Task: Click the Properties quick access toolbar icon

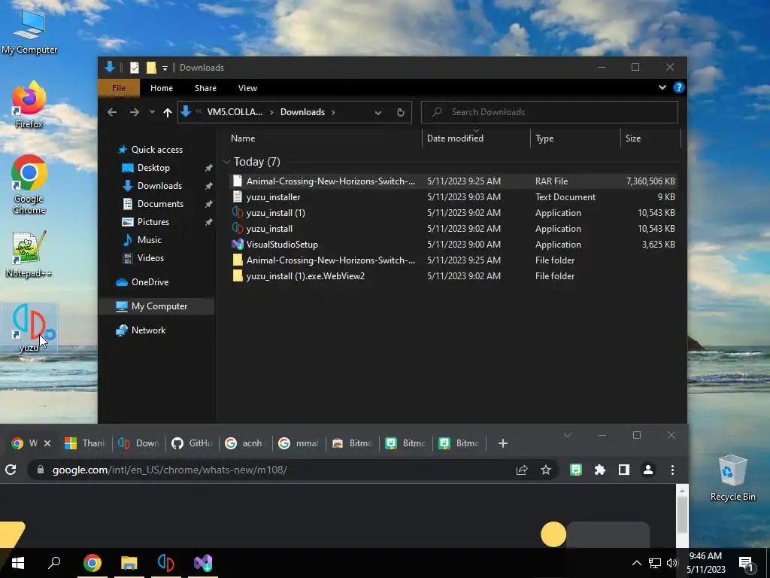Action: pos(134,67)
